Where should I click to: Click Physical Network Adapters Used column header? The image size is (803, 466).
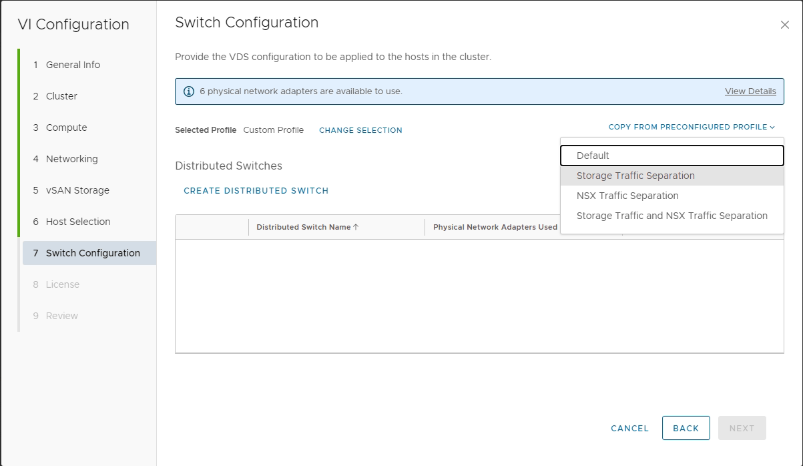495,227
